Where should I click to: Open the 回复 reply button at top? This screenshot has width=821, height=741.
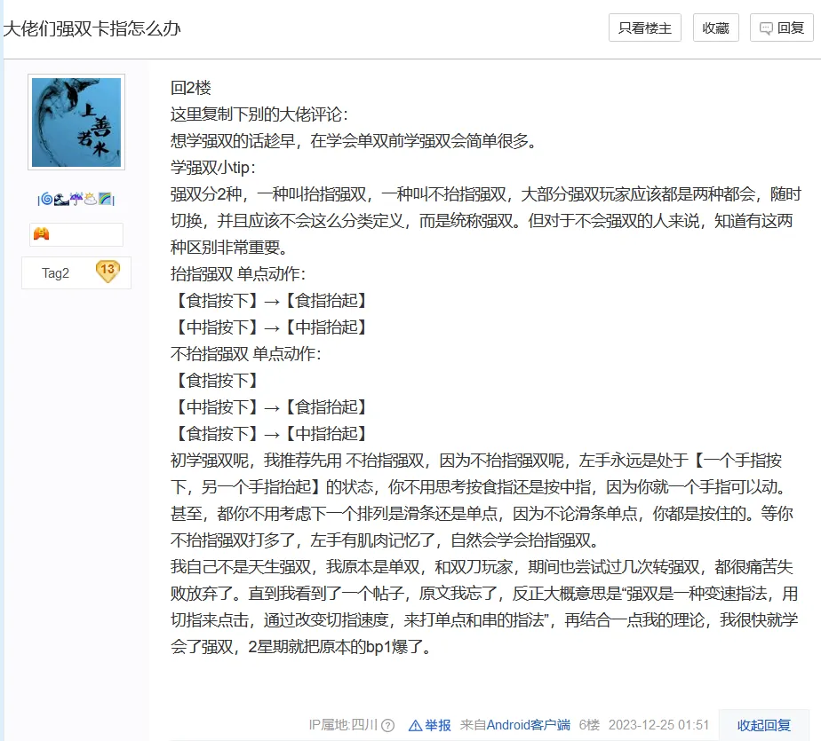(781, 28)
